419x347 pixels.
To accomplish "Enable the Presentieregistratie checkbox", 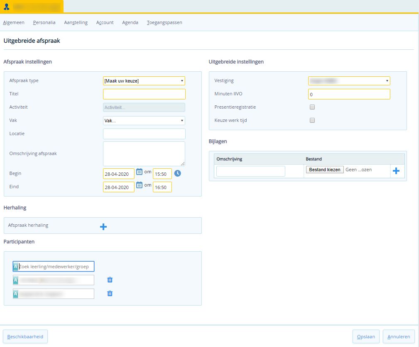I will coord(312,107).
